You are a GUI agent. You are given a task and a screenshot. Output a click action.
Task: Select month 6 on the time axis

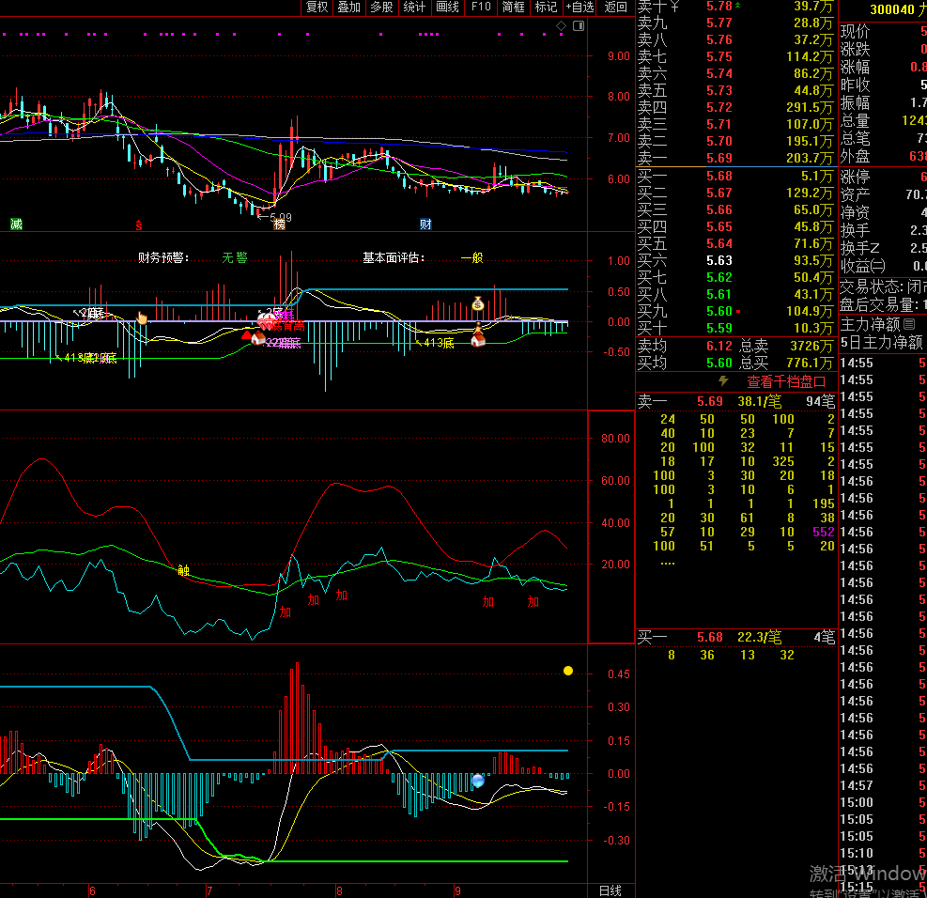92,890
